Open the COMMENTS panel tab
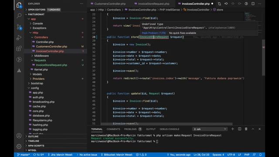 tap(113, 129)
